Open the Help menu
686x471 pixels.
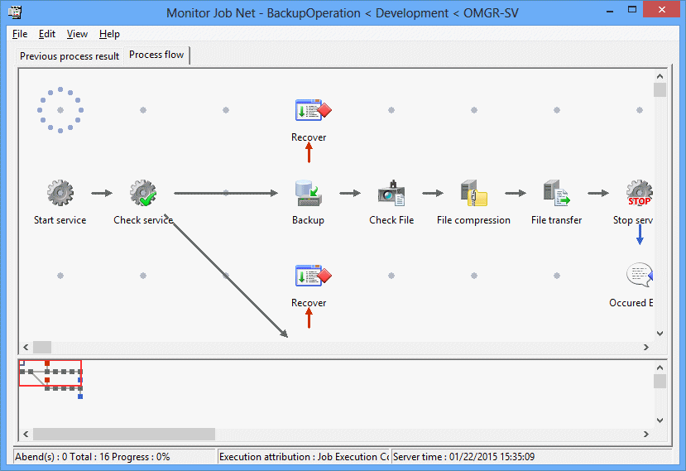[x=109, y=34]
